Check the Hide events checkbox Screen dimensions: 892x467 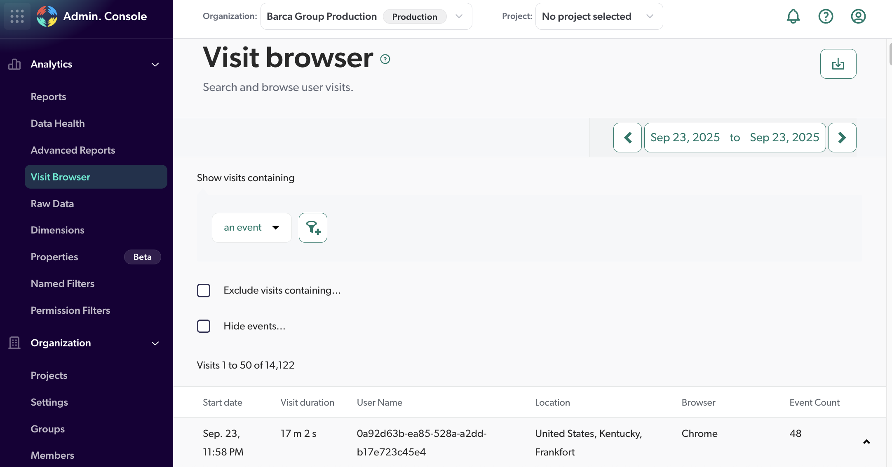[204, 326]
